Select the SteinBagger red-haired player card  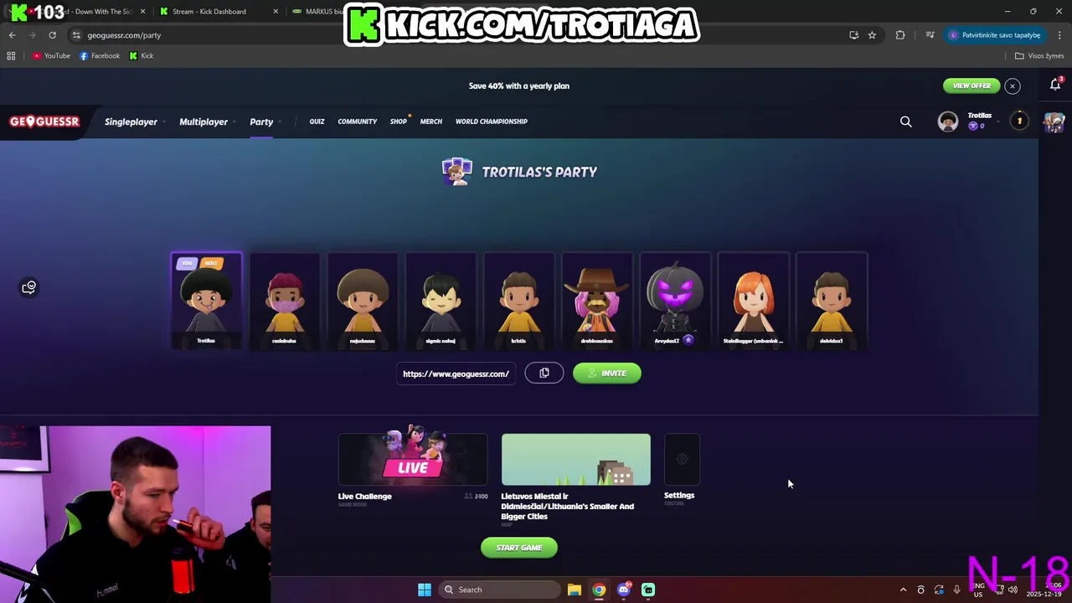(x=753, y=300)
